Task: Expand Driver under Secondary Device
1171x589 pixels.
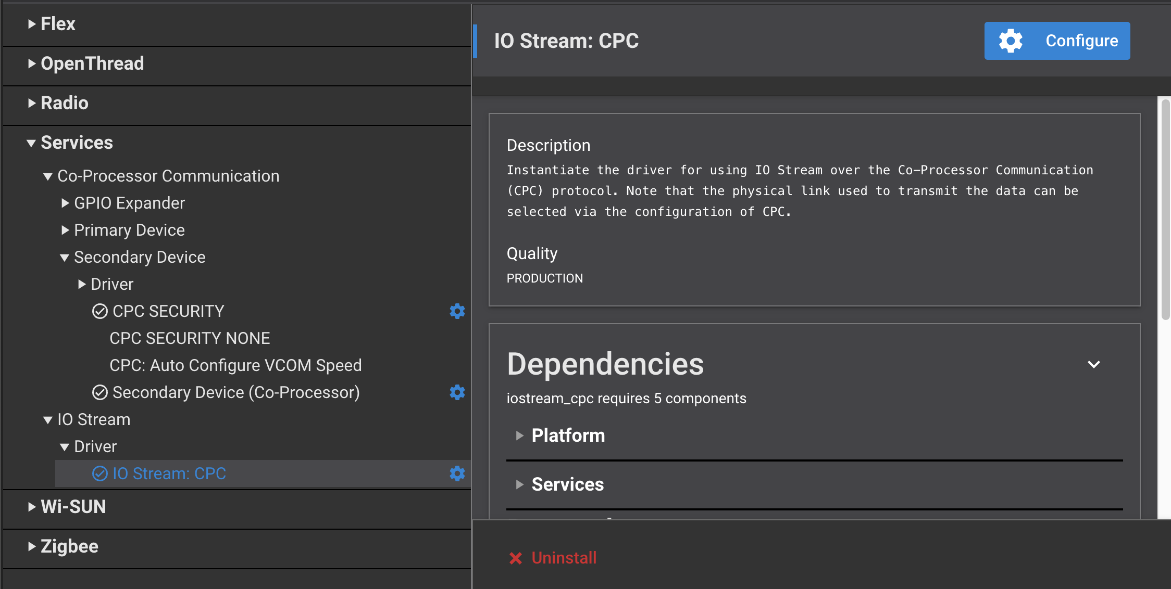Action: 82,284
